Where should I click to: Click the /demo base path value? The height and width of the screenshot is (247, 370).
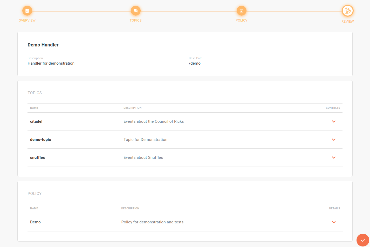[195, 63]
